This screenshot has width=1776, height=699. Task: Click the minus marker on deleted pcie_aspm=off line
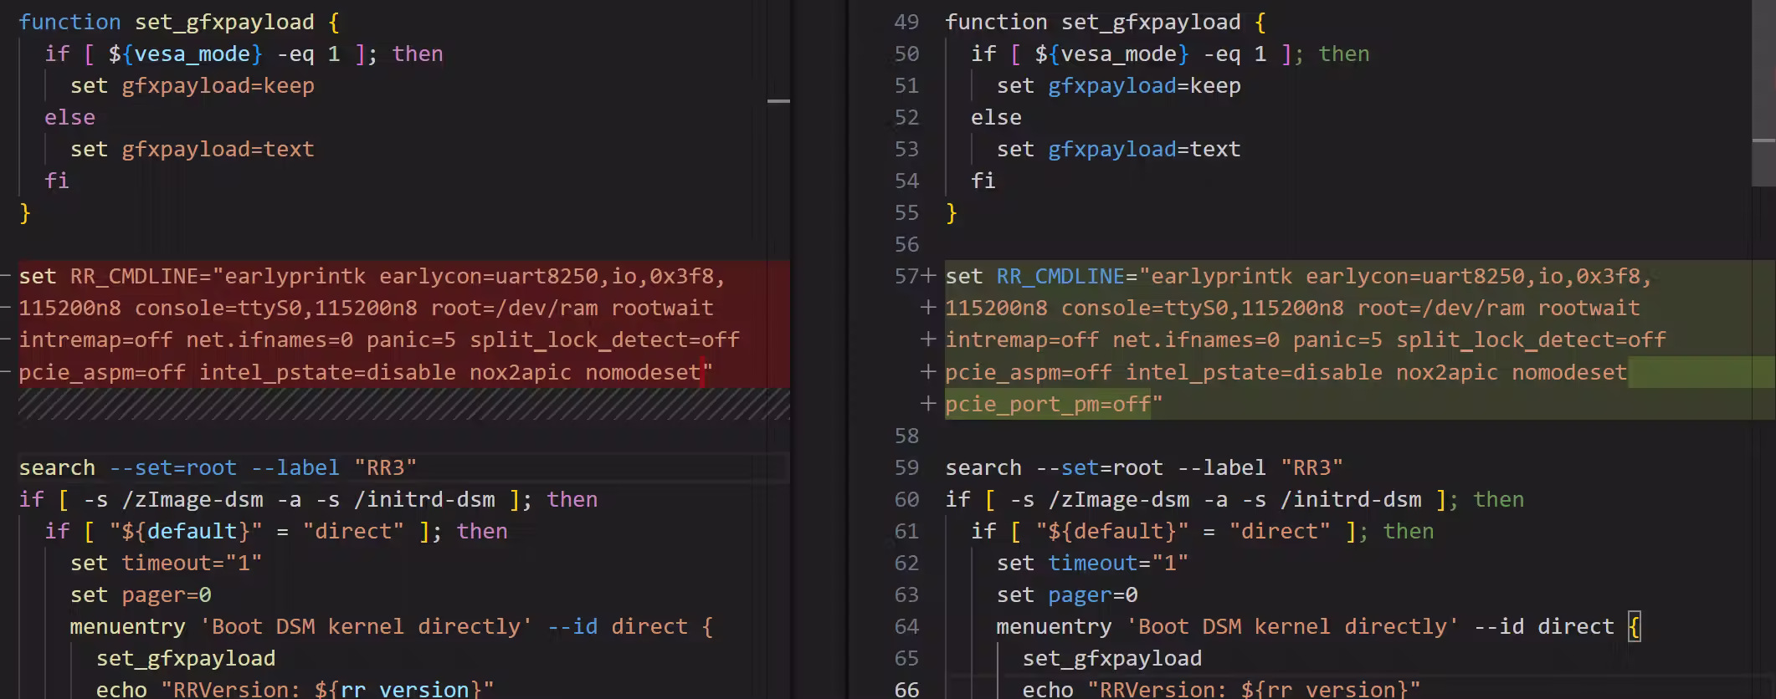(x=6, y=372)
